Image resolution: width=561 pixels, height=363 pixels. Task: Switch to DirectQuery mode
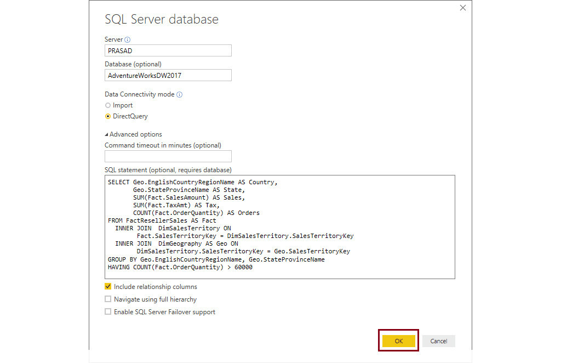point(108,116)
